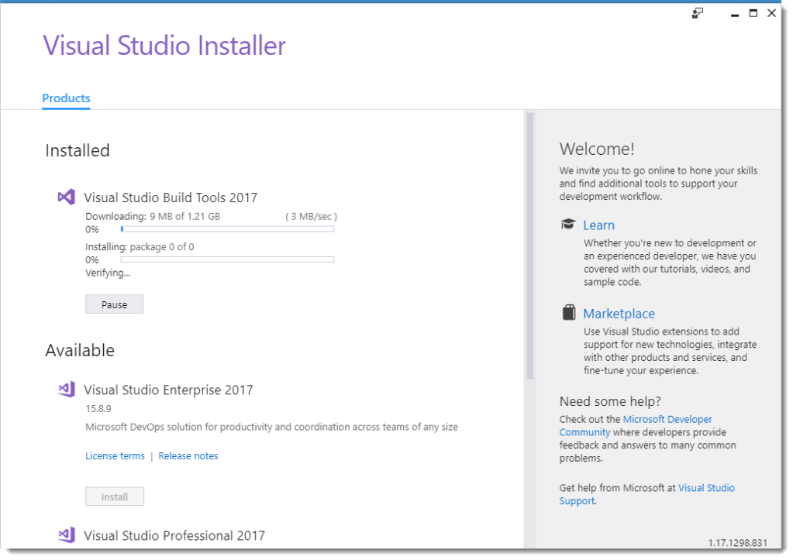Click the Visual Studio Enterprise 2017 icon
Screen dimensions: 793x560
[67, 390]
